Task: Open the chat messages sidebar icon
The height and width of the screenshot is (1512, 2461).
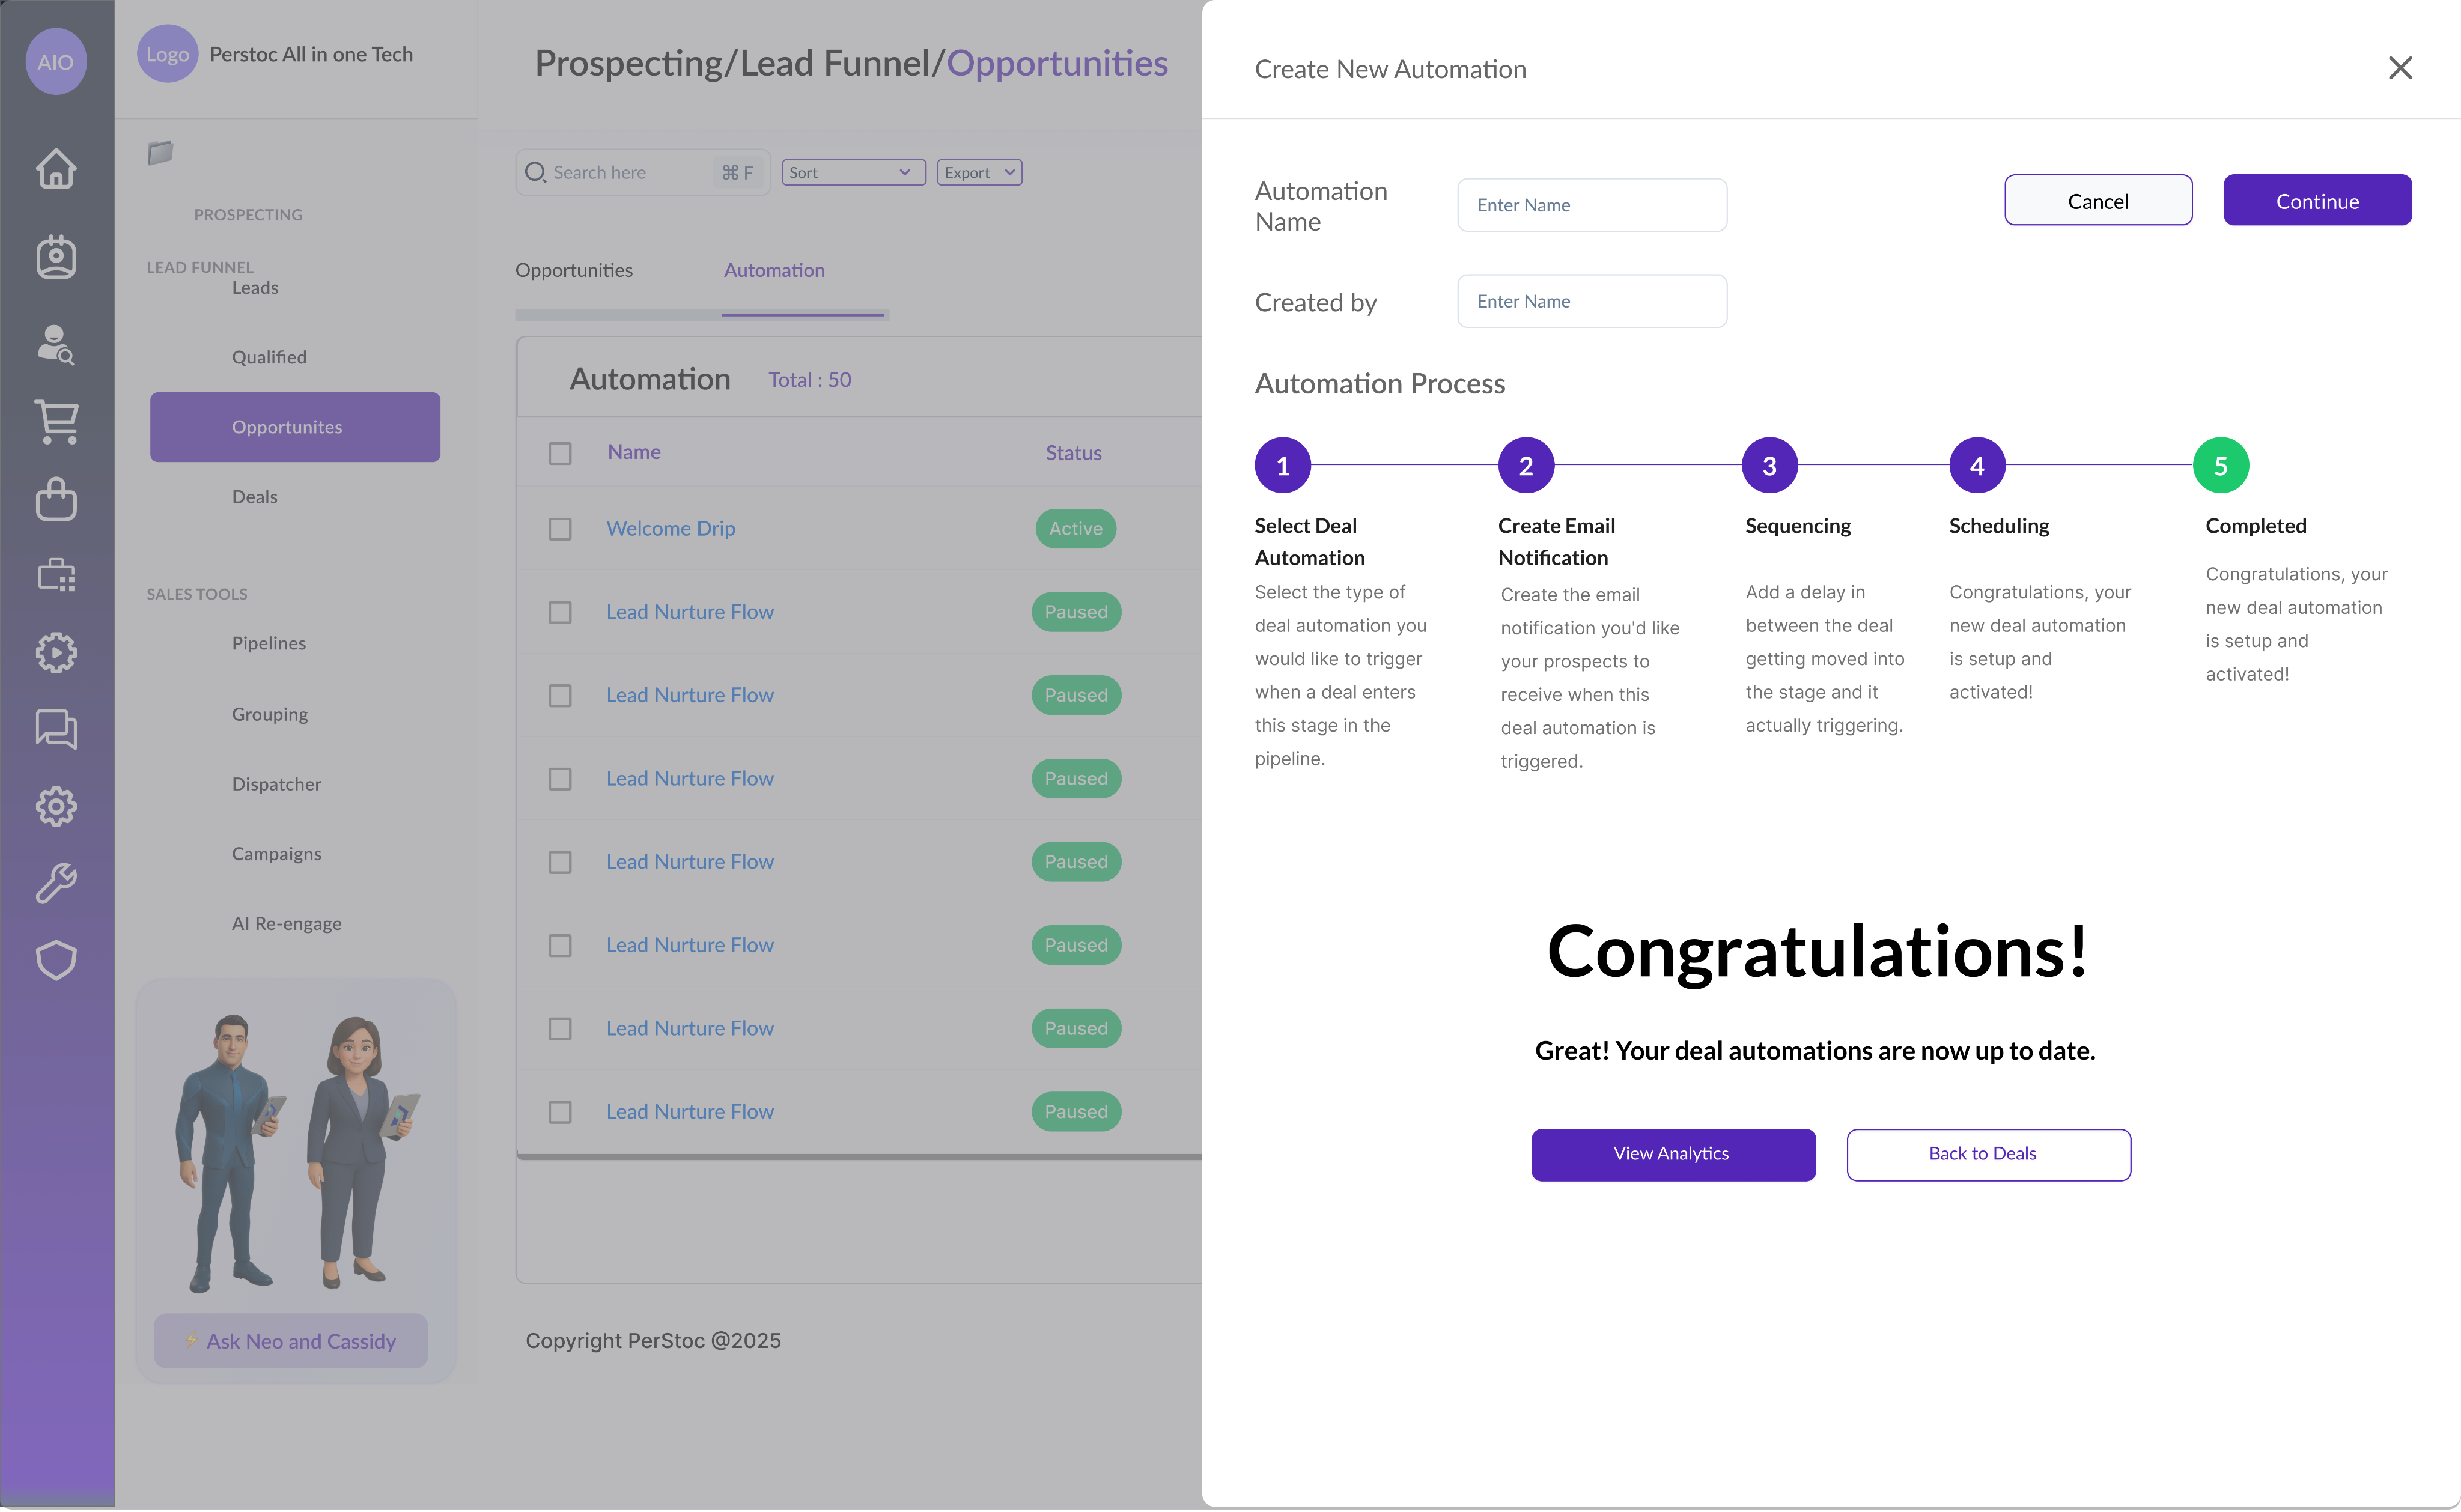Action: click(56, 729)
